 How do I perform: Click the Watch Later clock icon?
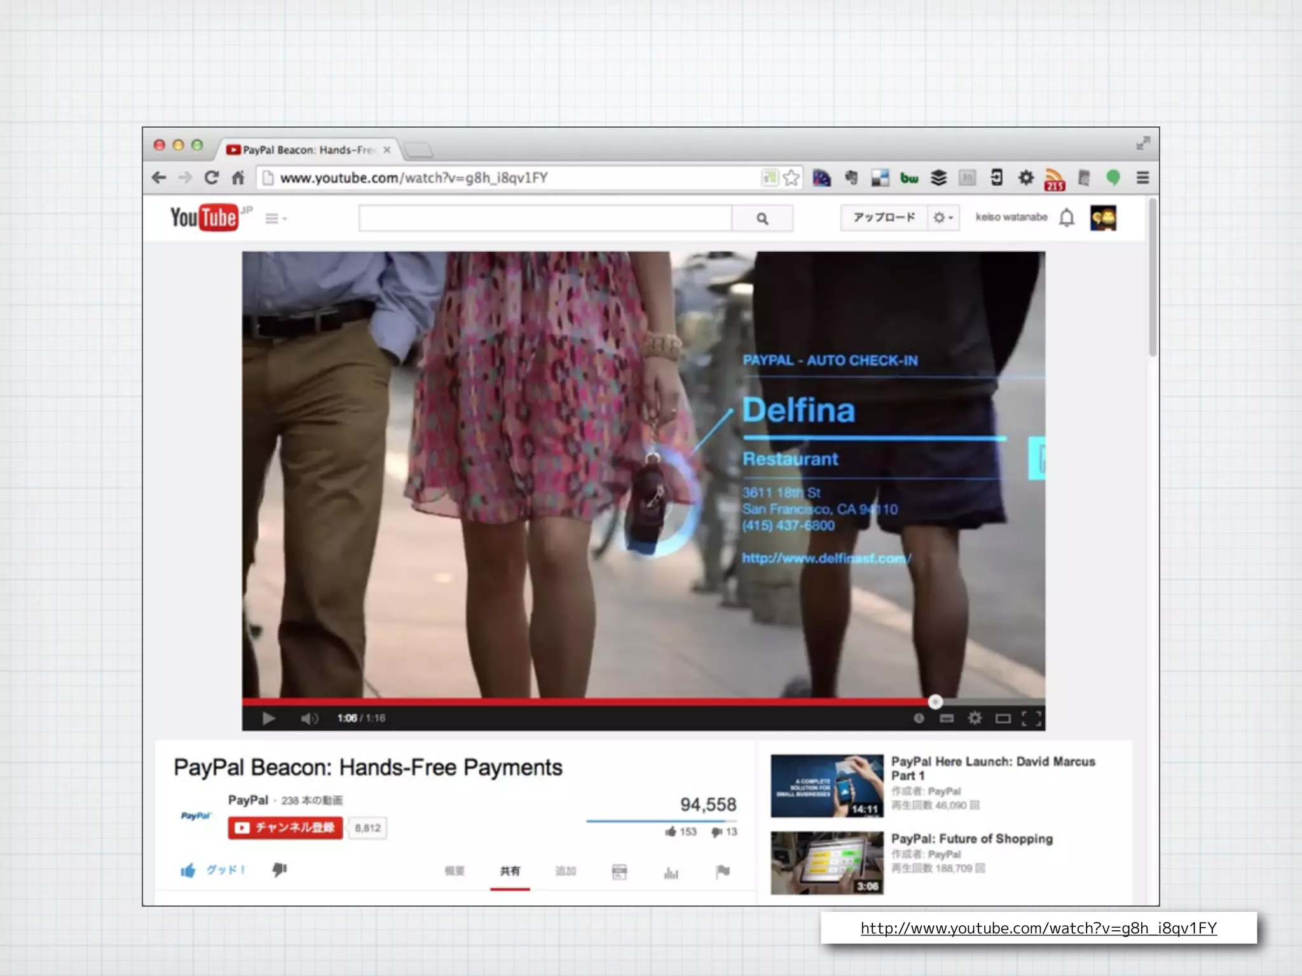coord(919,718)
